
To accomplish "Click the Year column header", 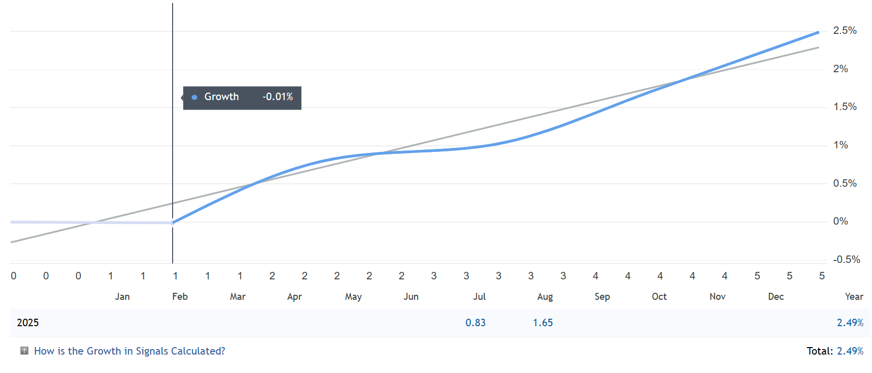I will coord(854,297).
